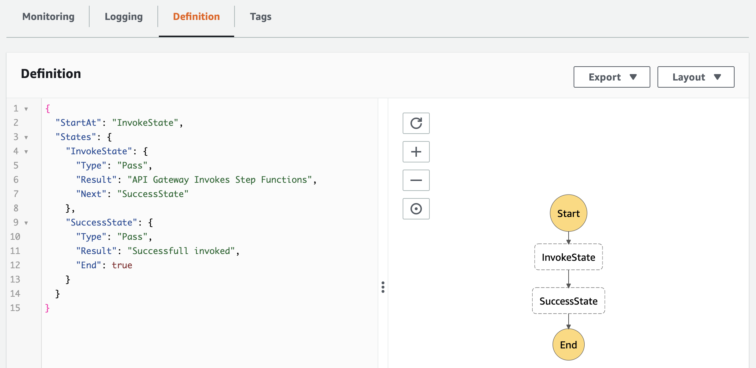Switch to the Logging tab

(123, 16)
